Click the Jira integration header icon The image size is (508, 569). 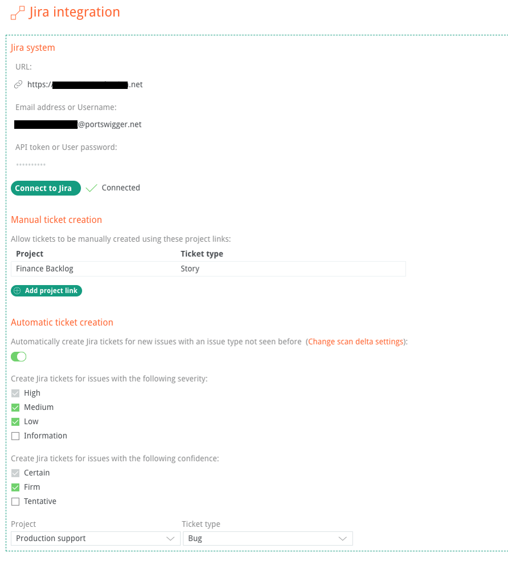(x=18, y=13)
